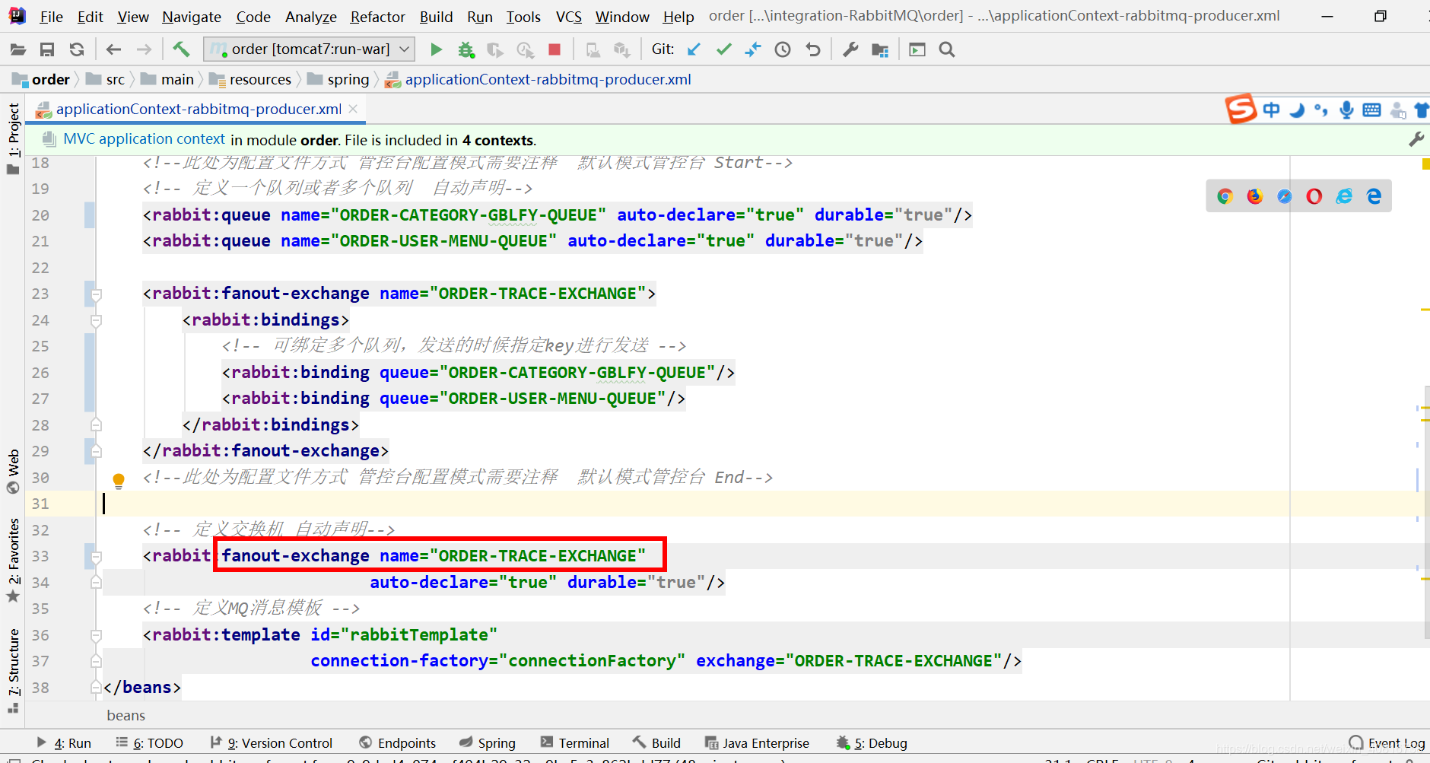Click the Back navigation arrow
The height and width of the screenshot is (763, 1430).
point(113,49)
